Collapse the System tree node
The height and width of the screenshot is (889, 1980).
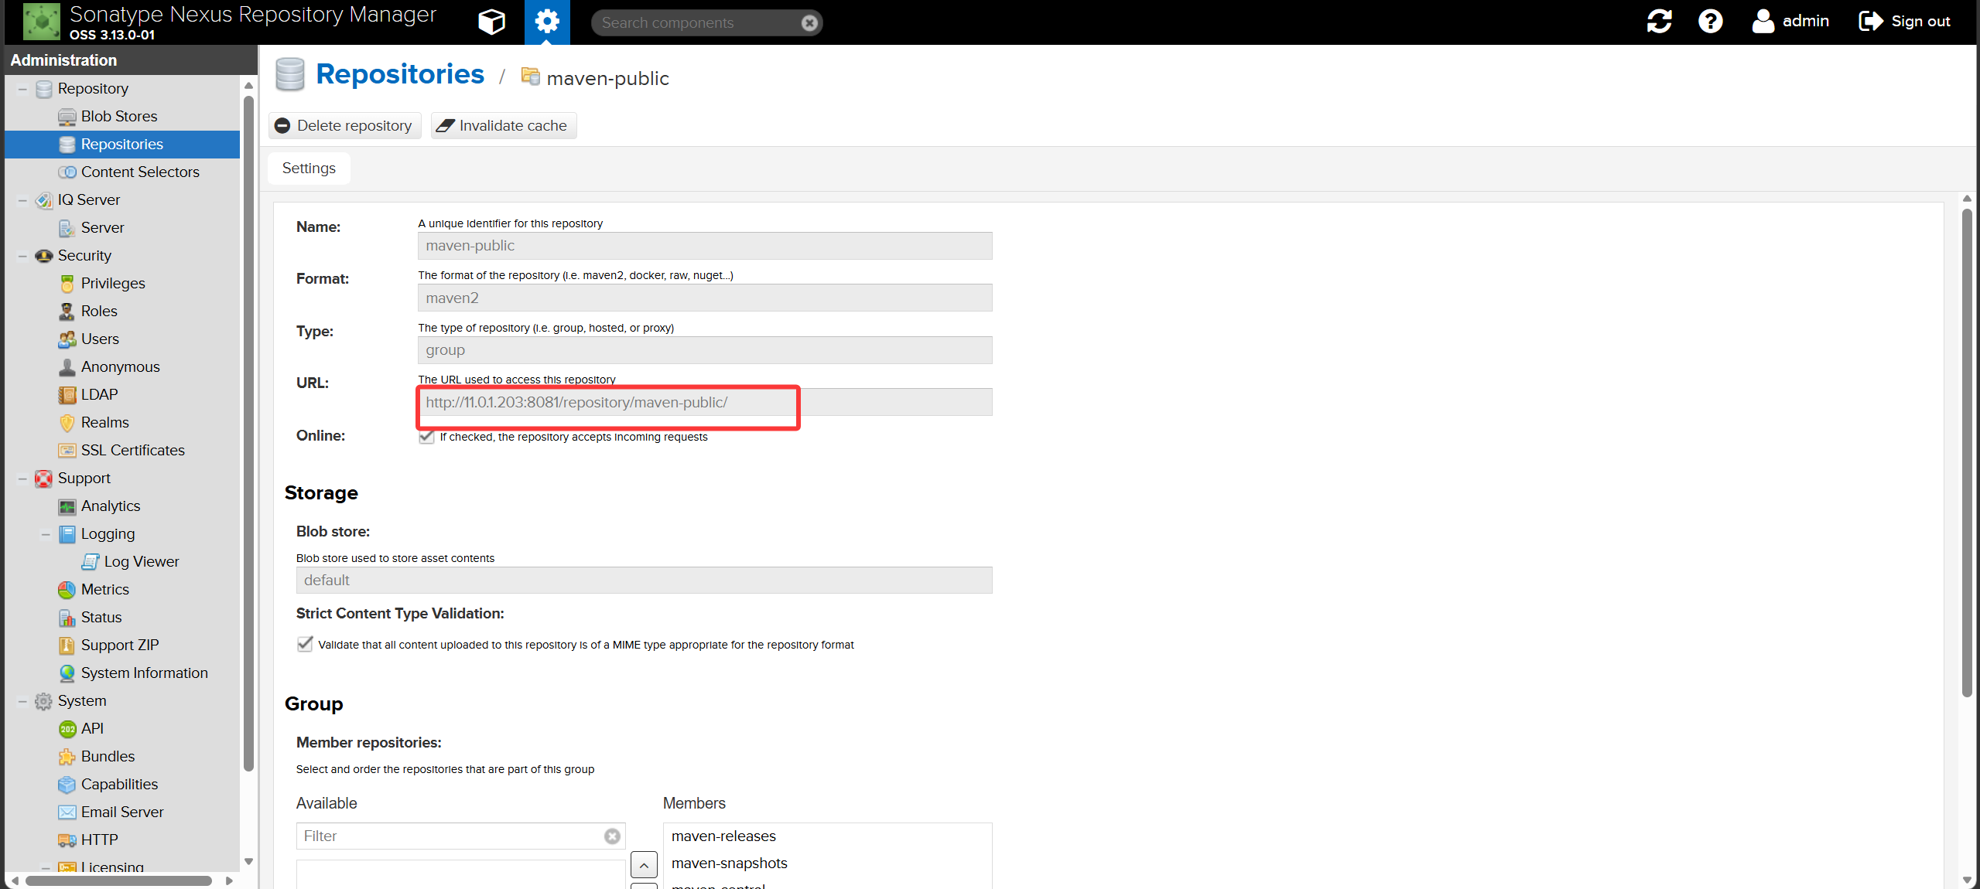point(22,701)
